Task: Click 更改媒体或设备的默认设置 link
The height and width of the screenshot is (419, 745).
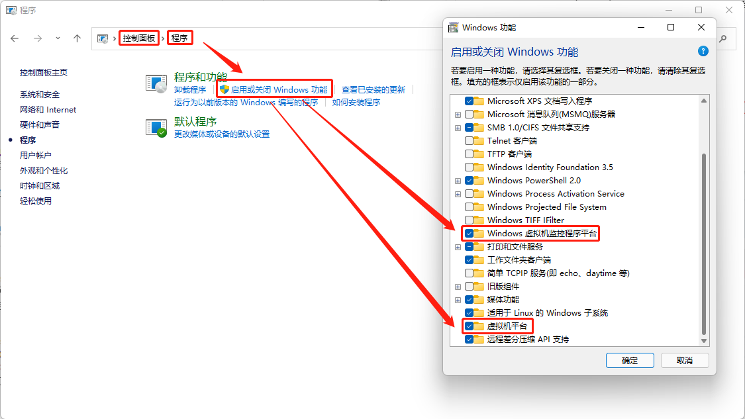Action: coord(222,134)
